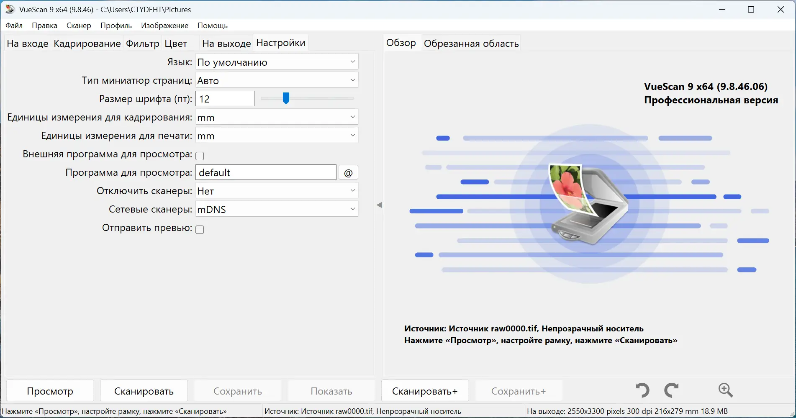Viewport: 796px width, 418px height.
Task: Click the 'Сохранить+' button
Action: (x=519, y=391)
